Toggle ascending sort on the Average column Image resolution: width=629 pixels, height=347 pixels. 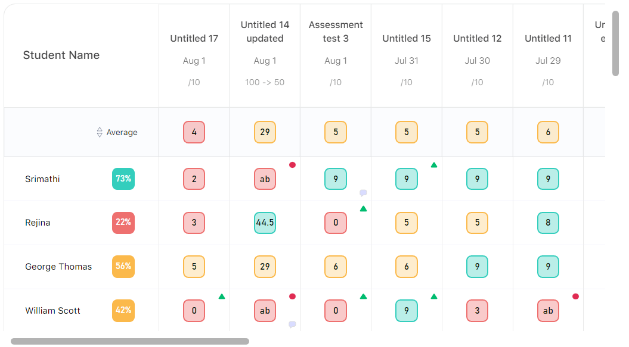[x=99, y=132]
